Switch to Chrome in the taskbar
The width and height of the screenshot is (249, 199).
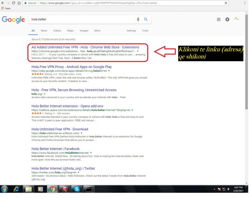tap(52, 189)
